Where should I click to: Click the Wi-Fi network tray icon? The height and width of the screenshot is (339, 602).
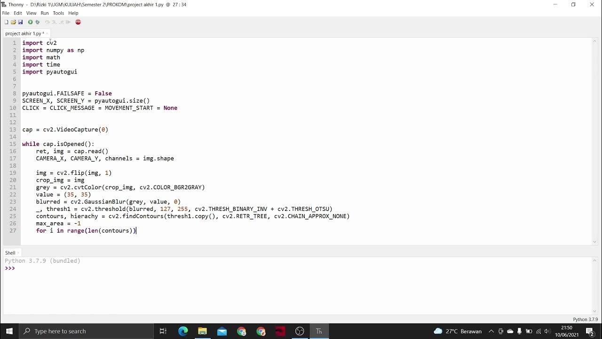[539, 331]
